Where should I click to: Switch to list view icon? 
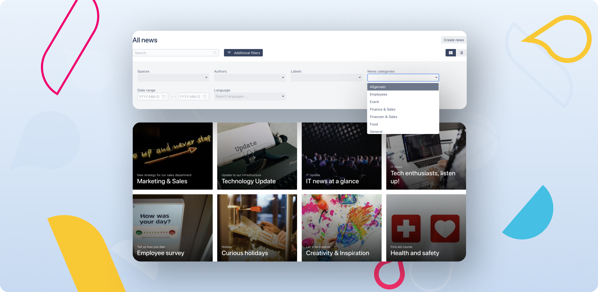pyautogui.click(x=461, y=53)
